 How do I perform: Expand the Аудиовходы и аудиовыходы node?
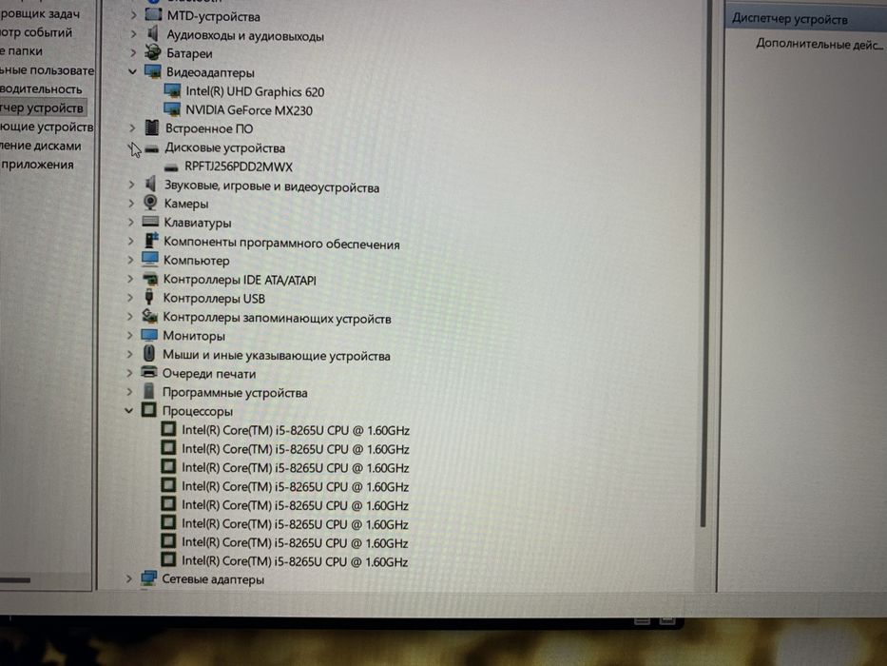[133, 34]
